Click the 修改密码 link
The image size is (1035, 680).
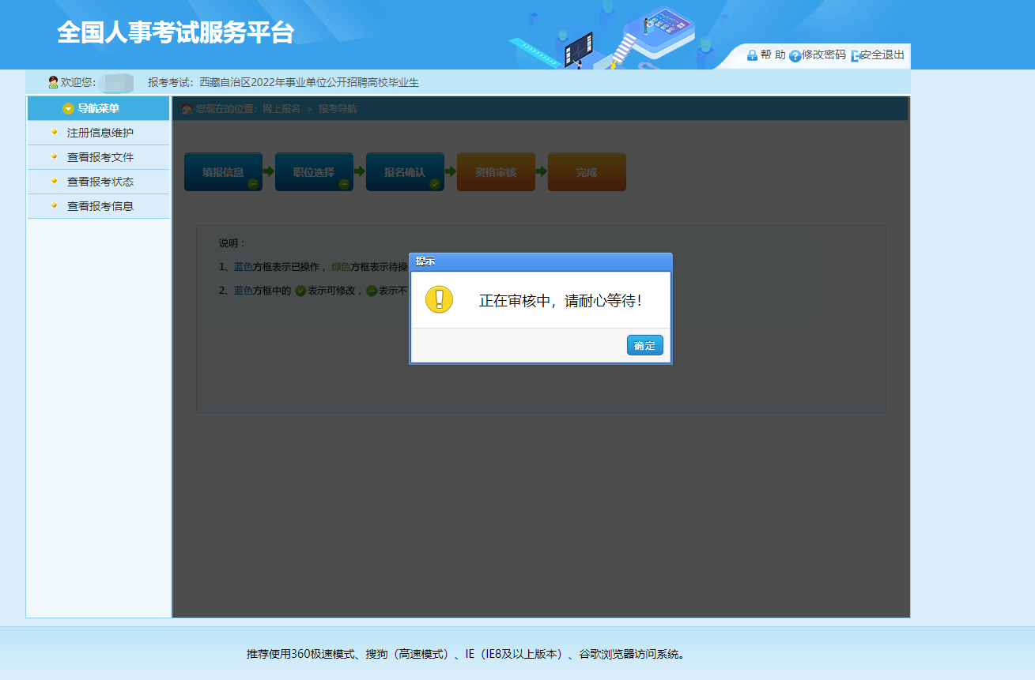coord(823,55)
